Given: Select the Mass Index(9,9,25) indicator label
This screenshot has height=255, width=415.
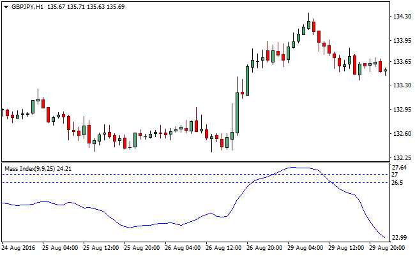Looking at the screenshot, I should point(29,168).
